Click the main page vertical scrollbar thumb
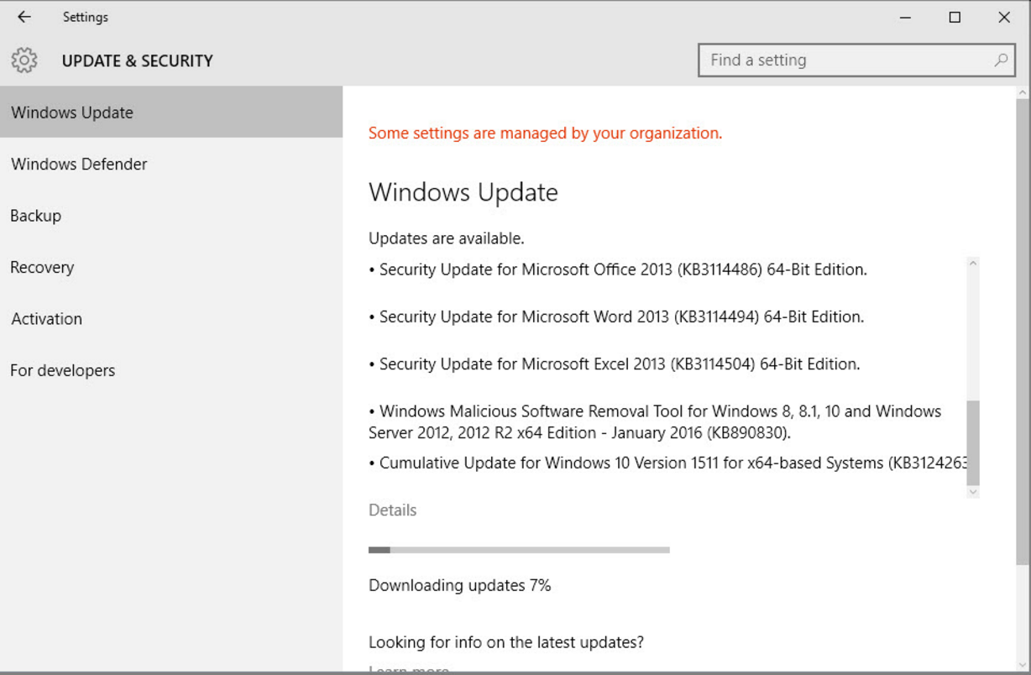The height and width of the screenshot is (675, 1031). pyautogui.click(x=1023, y=332)
